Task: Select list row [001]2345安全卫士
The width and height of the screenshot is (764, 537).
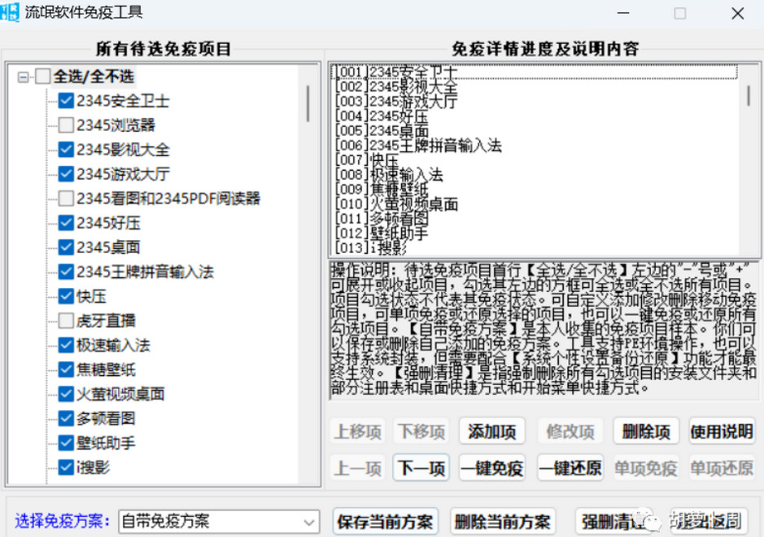Action: [535, 72]
